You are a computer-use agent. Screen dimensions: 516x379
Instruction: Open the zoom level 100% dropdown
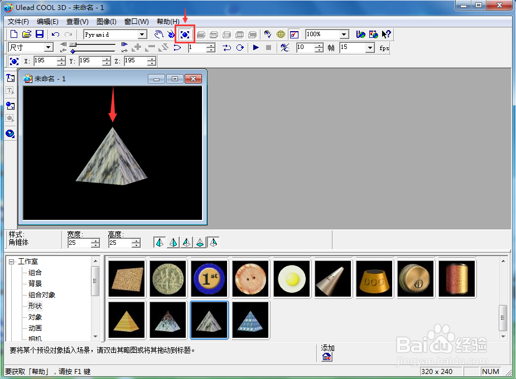pyautogui.click(x=344, y=34)
